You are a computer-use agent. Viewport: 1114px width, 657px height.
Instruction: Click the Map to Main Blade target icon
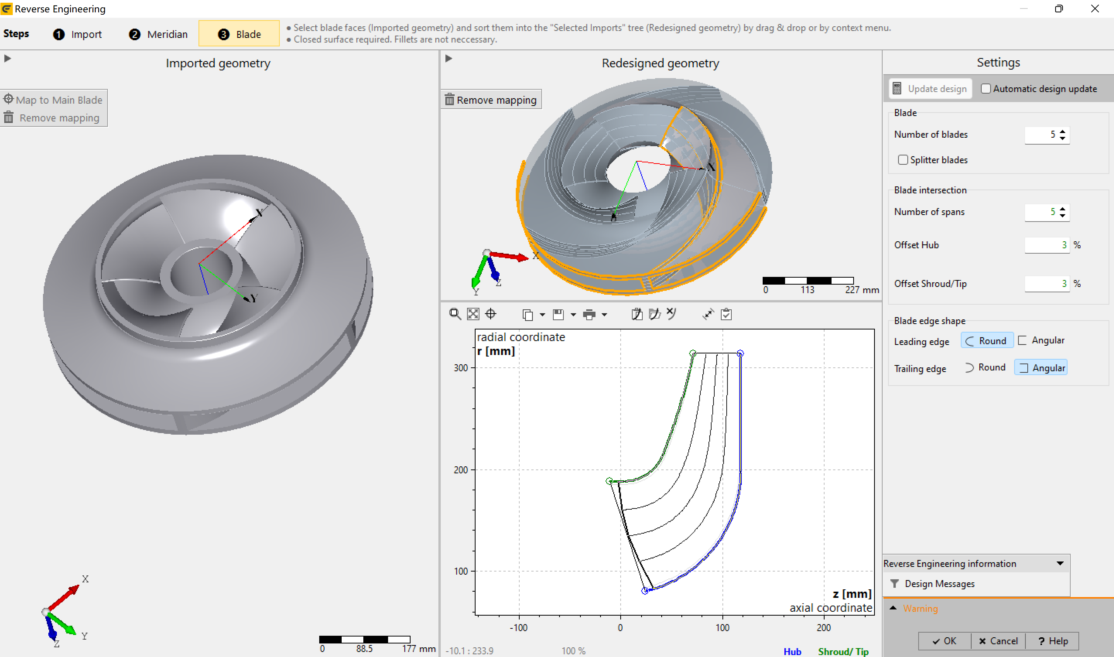point(9,99)
